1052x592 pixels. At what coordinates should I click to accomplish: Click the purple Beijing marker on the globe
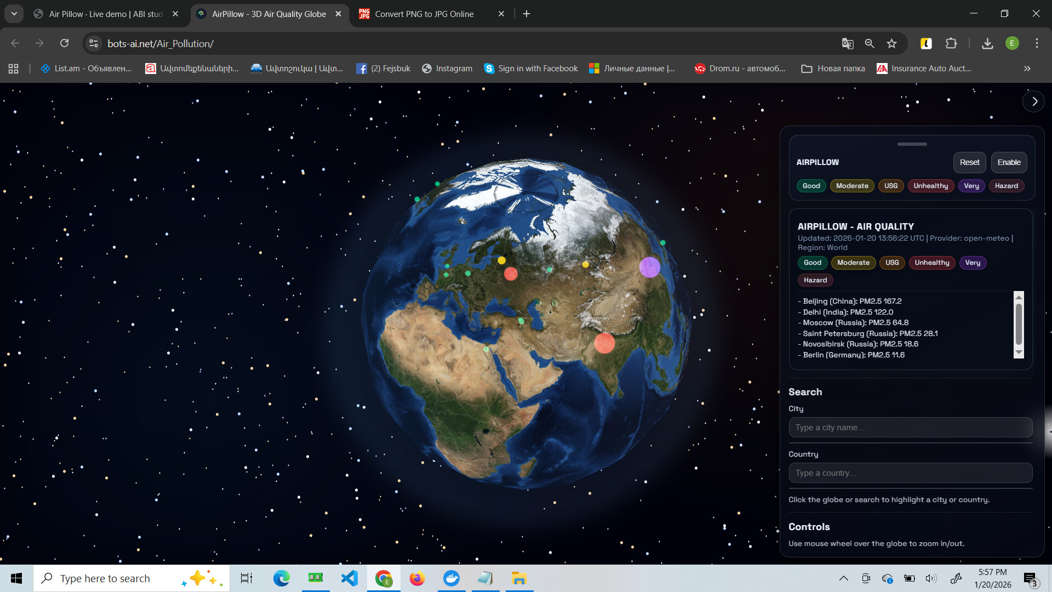click(x=649, y=267)
